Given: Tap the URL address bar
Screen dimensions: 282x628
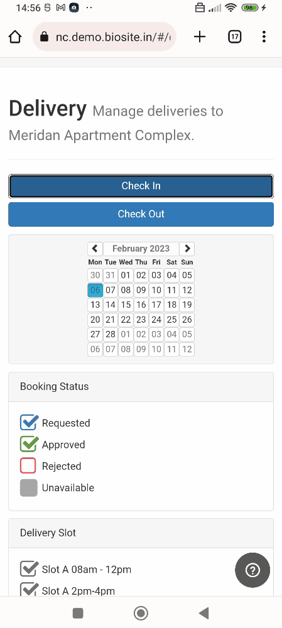Looking at the screenshot, I should coord(104,37).
